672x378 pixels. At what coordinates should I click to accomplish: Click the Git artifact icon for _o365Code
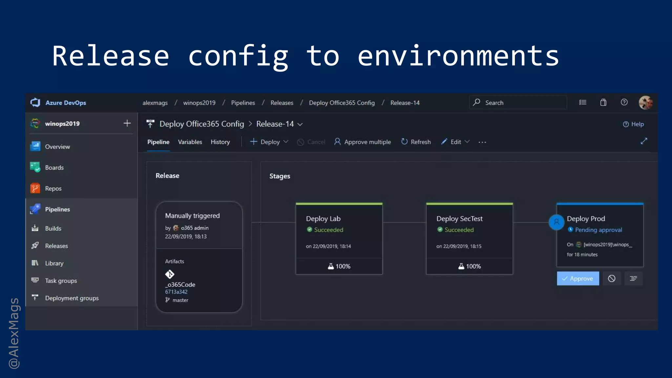click(x=170, y=274)
